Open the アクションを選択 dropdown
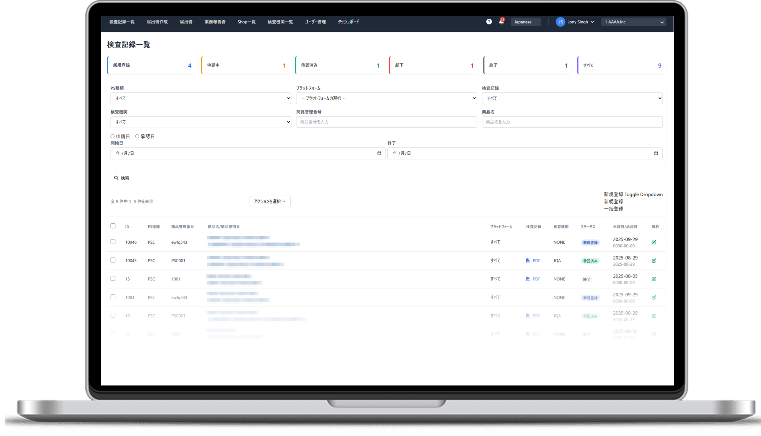This screenshot has width=761, height=436. point(270,202)
